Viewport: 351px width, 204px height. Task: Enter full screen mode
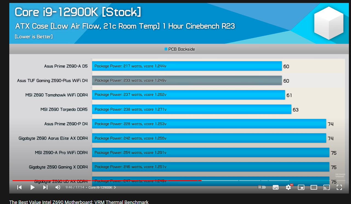(339, 187)
